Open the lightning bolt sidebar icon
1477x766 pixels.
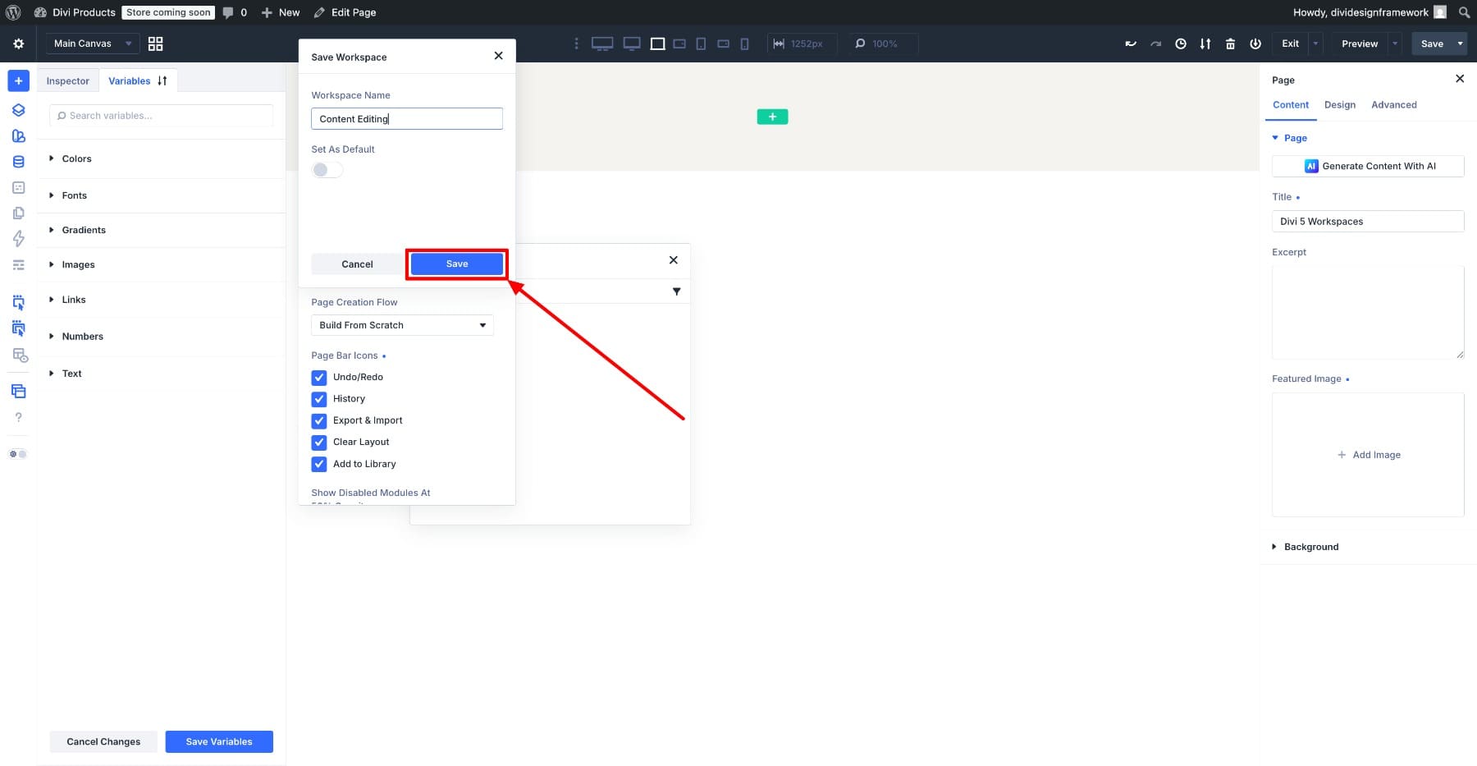pyautogui.click(x=18, y=238)
